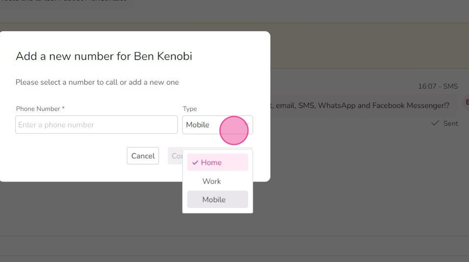The width and height of the screenshot is (469, 262).
Task: Click the SMS message mentioning Facebook Messenger
Action: [x=360, y=105]
